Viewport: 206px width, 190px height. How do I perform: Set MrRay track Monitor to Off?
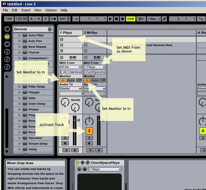(x=103, y=80)
